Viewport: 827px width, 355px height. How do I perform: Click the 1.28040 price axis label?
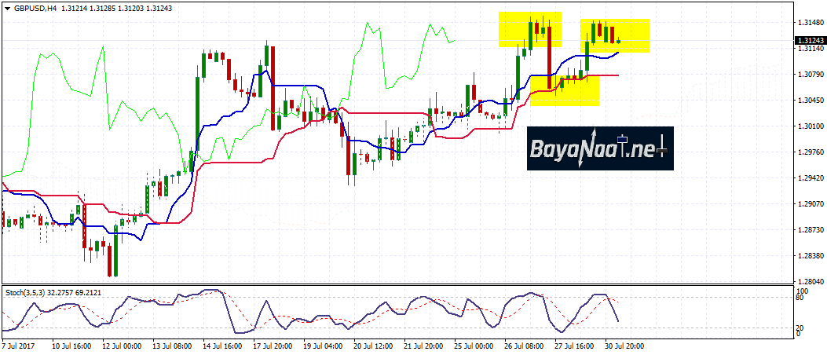[x=810, y=281]
